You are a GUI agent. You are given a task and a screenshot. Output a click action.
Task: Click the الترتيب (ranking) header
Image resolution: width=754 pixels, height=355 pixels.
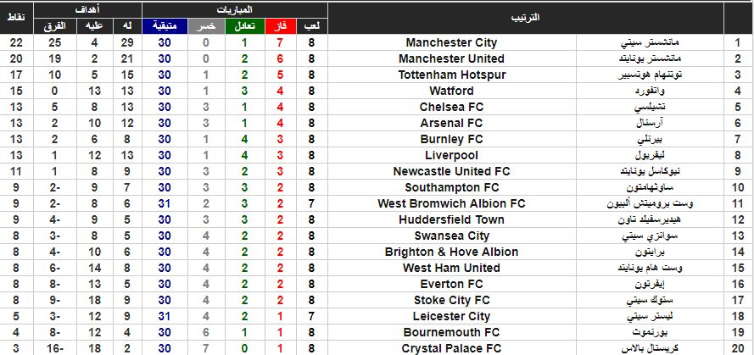click(525, 19)
